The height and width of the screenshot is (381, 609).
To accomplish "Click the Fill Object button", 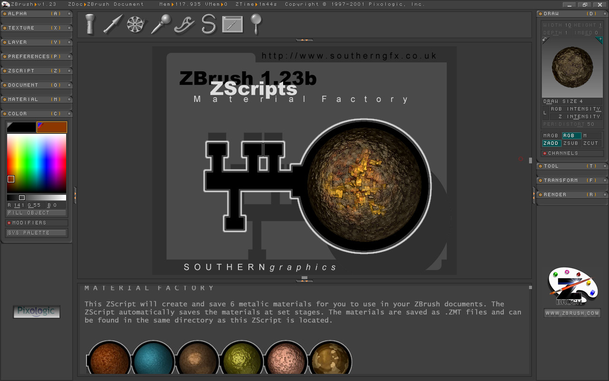I will (37, 213).
